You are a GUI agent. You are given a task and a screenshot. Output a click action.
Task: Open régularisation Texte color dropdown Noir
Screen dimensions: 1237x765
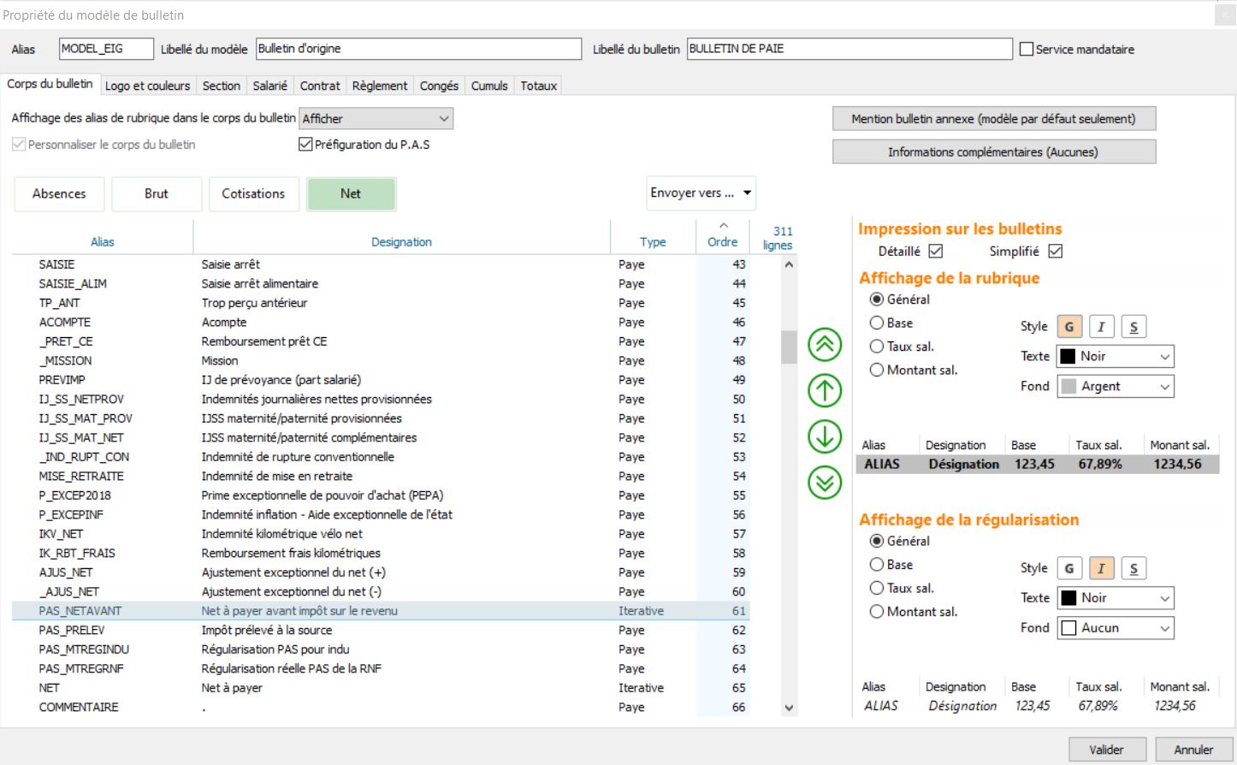point(1116,597)
